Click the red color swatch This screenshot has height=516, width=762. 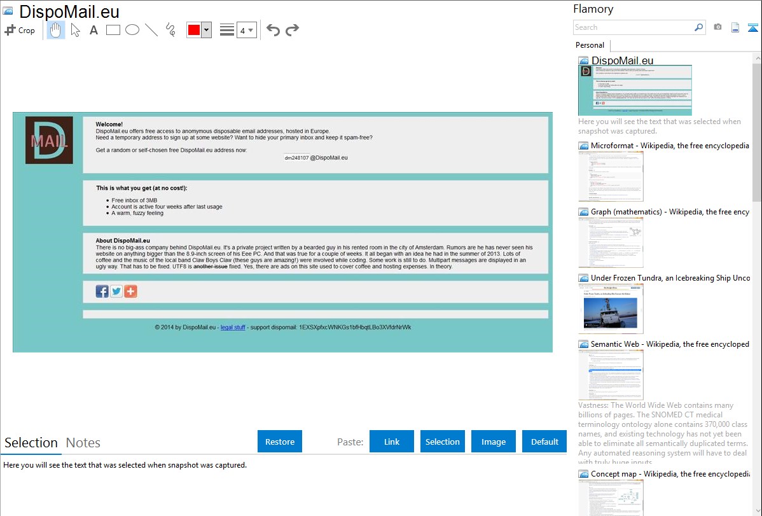194,30
